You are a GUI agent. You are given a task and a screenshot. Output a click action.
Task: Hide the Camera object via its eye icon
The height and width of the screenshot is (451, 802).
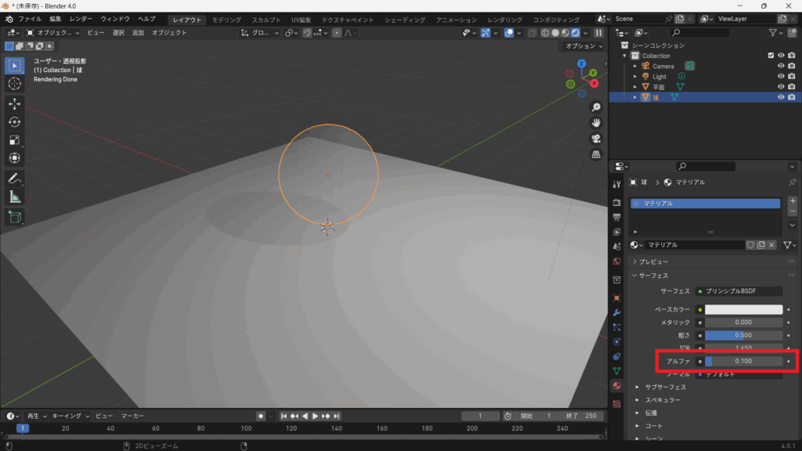[781, 67]
